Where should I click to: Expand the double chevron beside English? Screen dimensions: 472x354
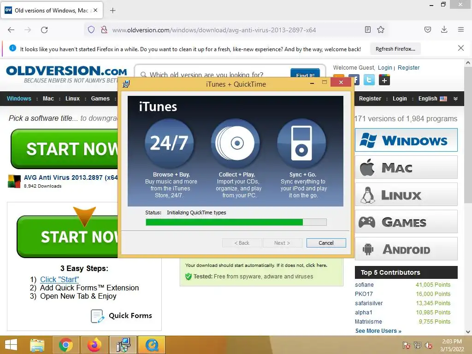(455, 99)
